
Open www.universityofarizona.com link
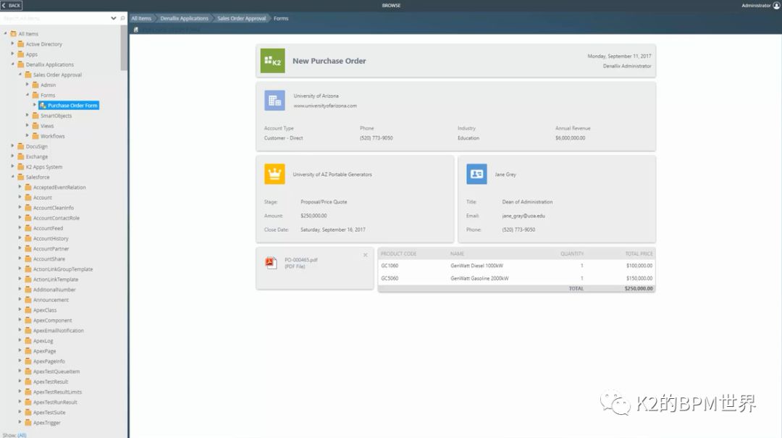[x=325, y=106]
